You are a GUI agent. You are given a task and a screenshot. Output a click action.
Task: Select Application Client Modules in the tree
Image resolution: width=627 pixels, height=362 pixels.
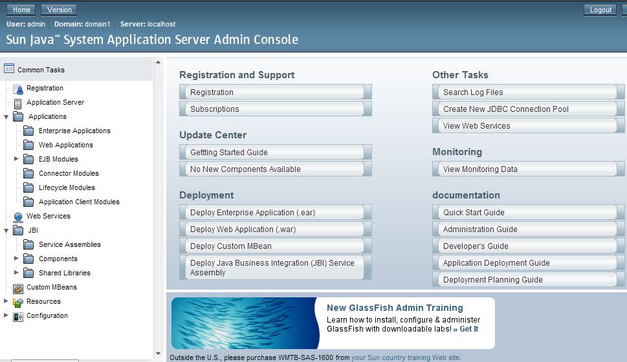(79, 202)
